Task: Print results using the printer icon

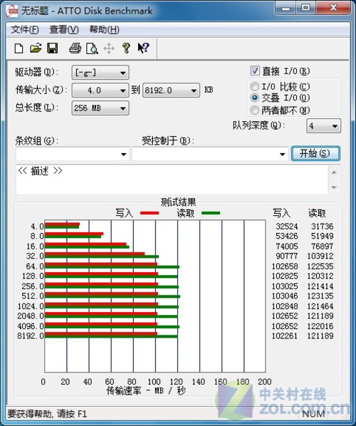Action: pyautogui.click(x=75, y=48)
